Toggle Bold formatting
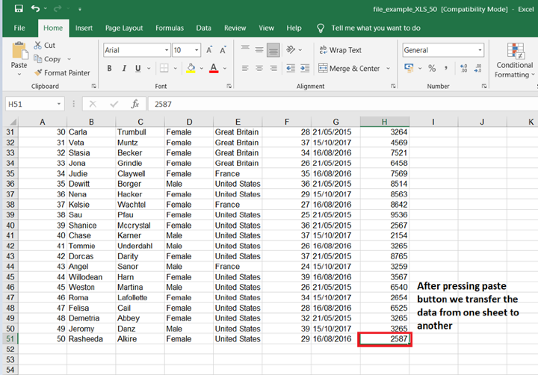The height and width of the screenshot is (375, 538). [x=109, y=69]
